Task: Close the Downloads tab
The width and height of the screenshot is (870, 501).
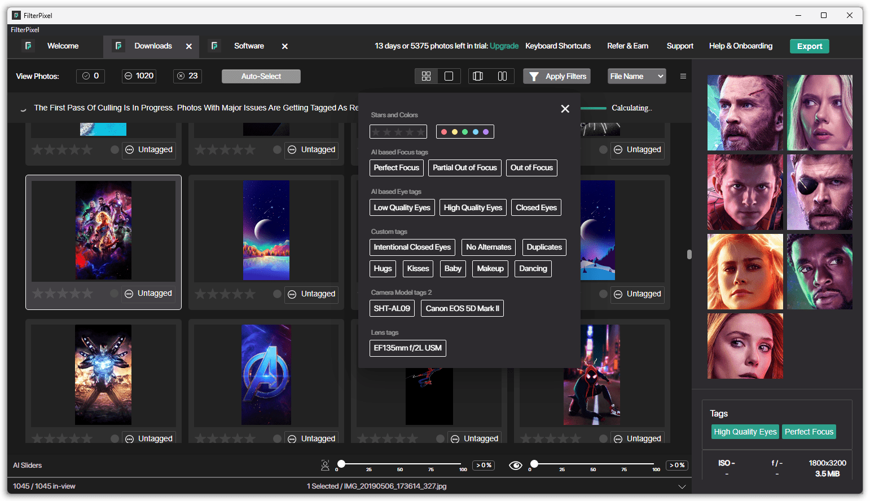Action: pos(189,46)
